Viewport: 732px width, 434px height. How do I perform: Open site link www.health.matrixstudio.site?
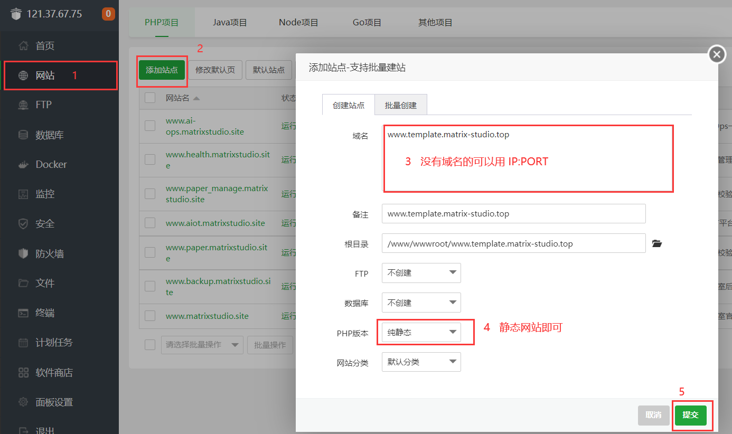coord(218,160)
